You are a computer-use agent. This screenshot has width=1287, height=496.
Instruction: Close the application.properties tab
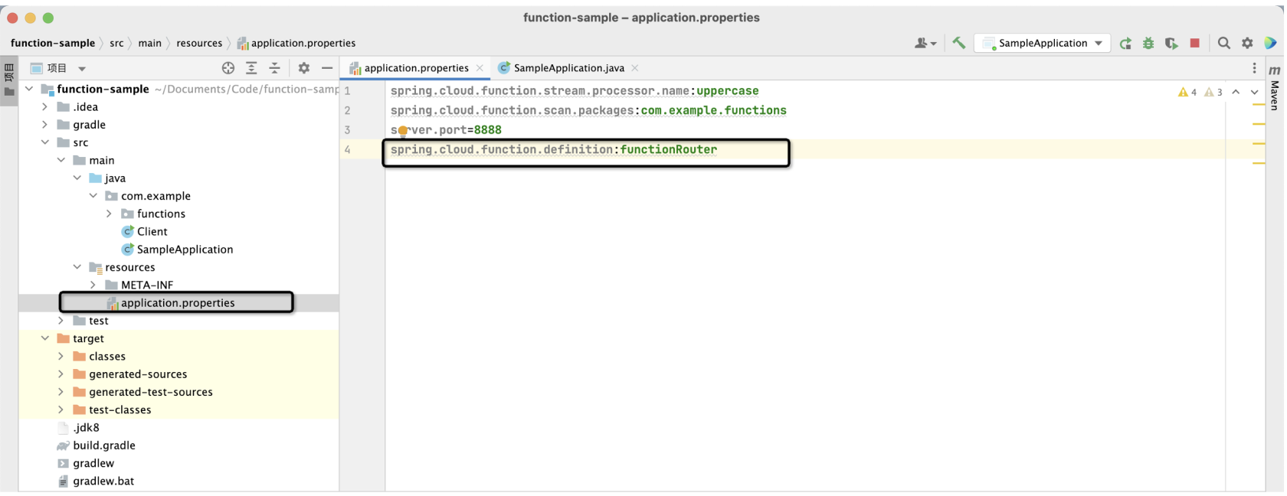(480, 68)
